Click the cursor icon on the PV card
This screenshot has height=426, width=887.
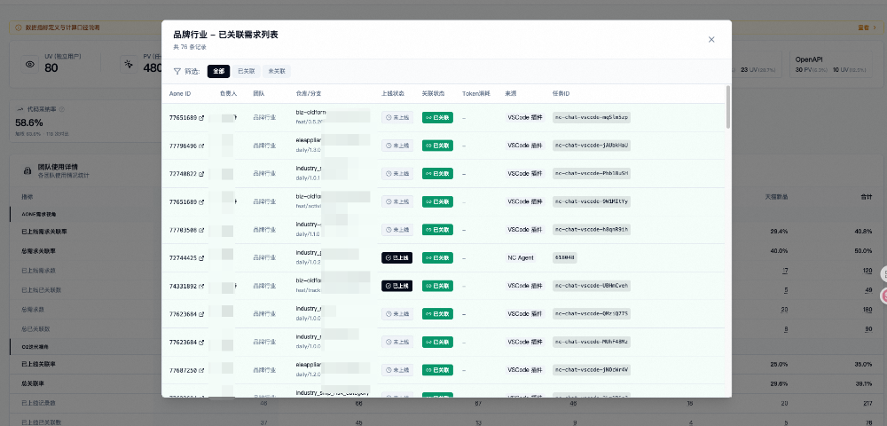[x=129, y=65]
